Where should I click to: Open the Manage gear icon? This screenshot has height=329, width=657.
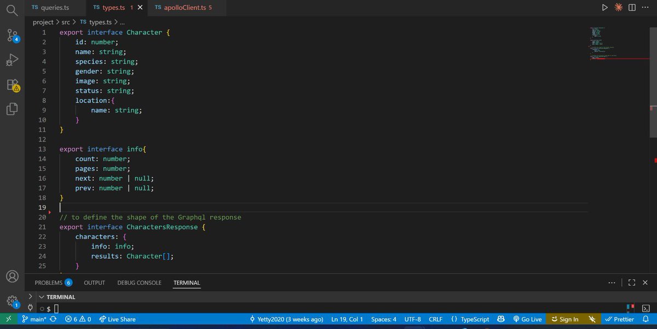12,301
